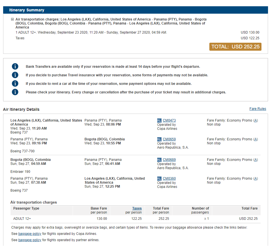
Task: Click the USD 130.00 fare amount in summary
Action: [250, 32]
